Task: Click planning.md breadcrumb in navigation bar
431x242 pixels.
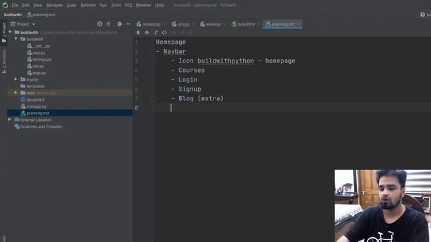Action: coord(41,15)
